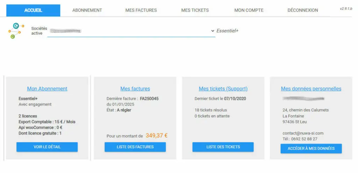The image size is (358, 173).
Task: Click the Mes données personnelles link
Action: [x=311, y=89]
